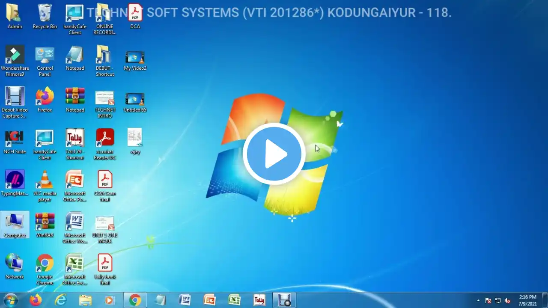
Task: Select the Tally book final PDF
Action: (x=105, y=269)
